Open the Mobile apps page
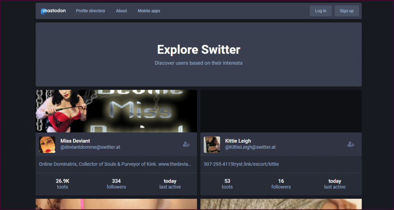The image size is (394, 210). [x=149, y=11]
